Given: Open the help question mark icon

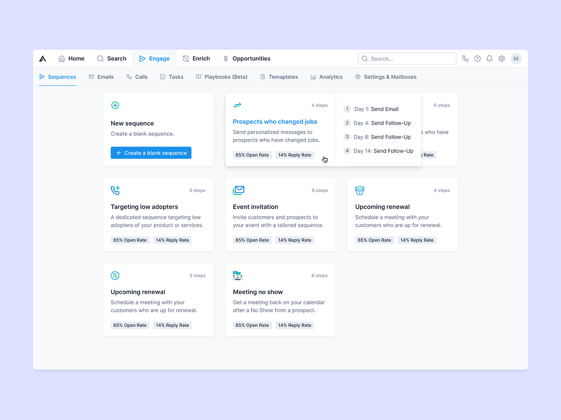Looking at the screenshot, I should point(477,58).
